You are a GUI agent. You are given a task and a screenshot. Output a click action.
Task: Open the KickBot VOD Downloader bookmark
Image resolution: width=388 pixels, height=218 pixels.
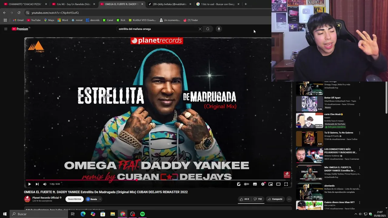[142, 20]
